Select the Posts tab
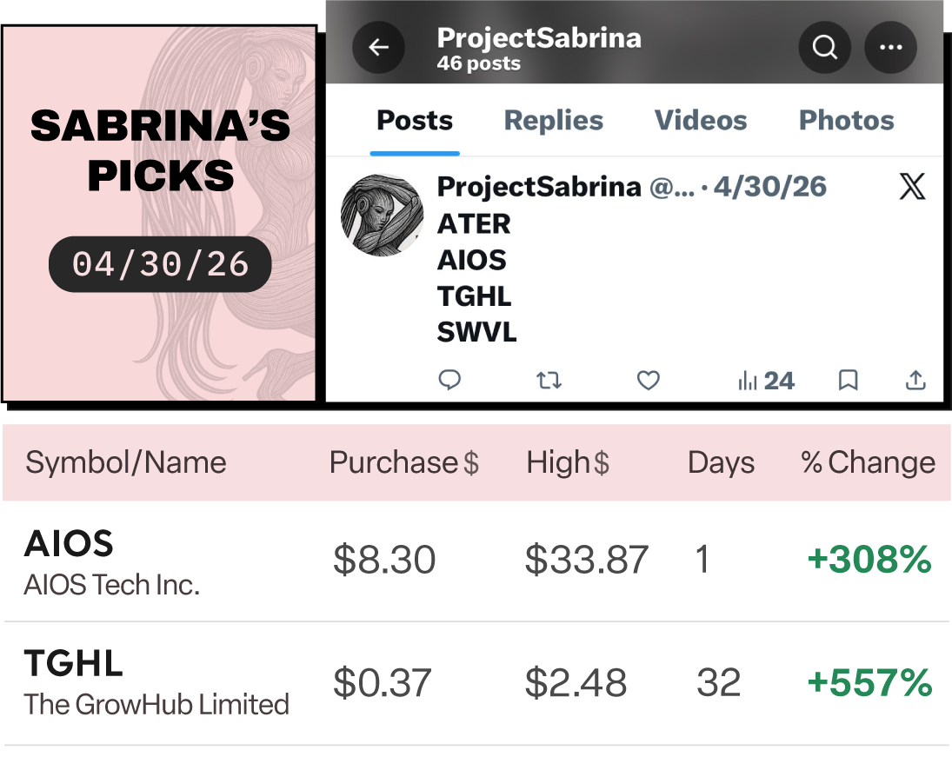 [415, 120]
